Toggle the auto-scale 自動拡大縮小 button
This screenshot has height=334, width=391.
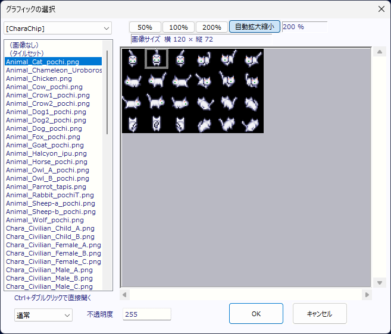[x=255, y=27]
